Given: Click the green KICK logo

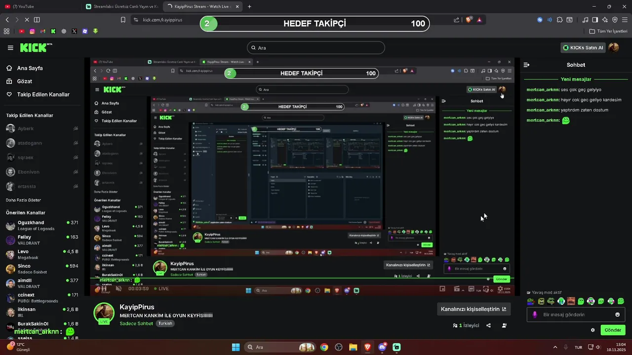Looking at the screenshot, I should 36,47.
